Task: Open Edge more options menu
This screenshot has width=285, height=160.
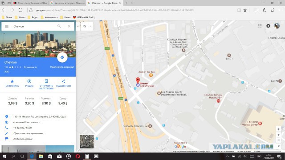Action: click(x=281, y=10)
